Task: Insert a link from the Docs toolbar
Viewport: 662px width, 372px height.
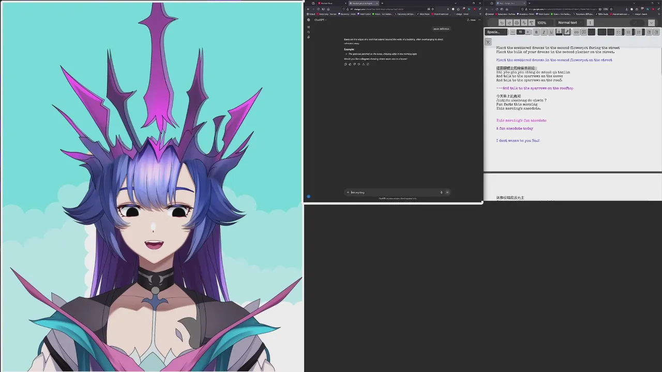Action: tap(576, 32)
